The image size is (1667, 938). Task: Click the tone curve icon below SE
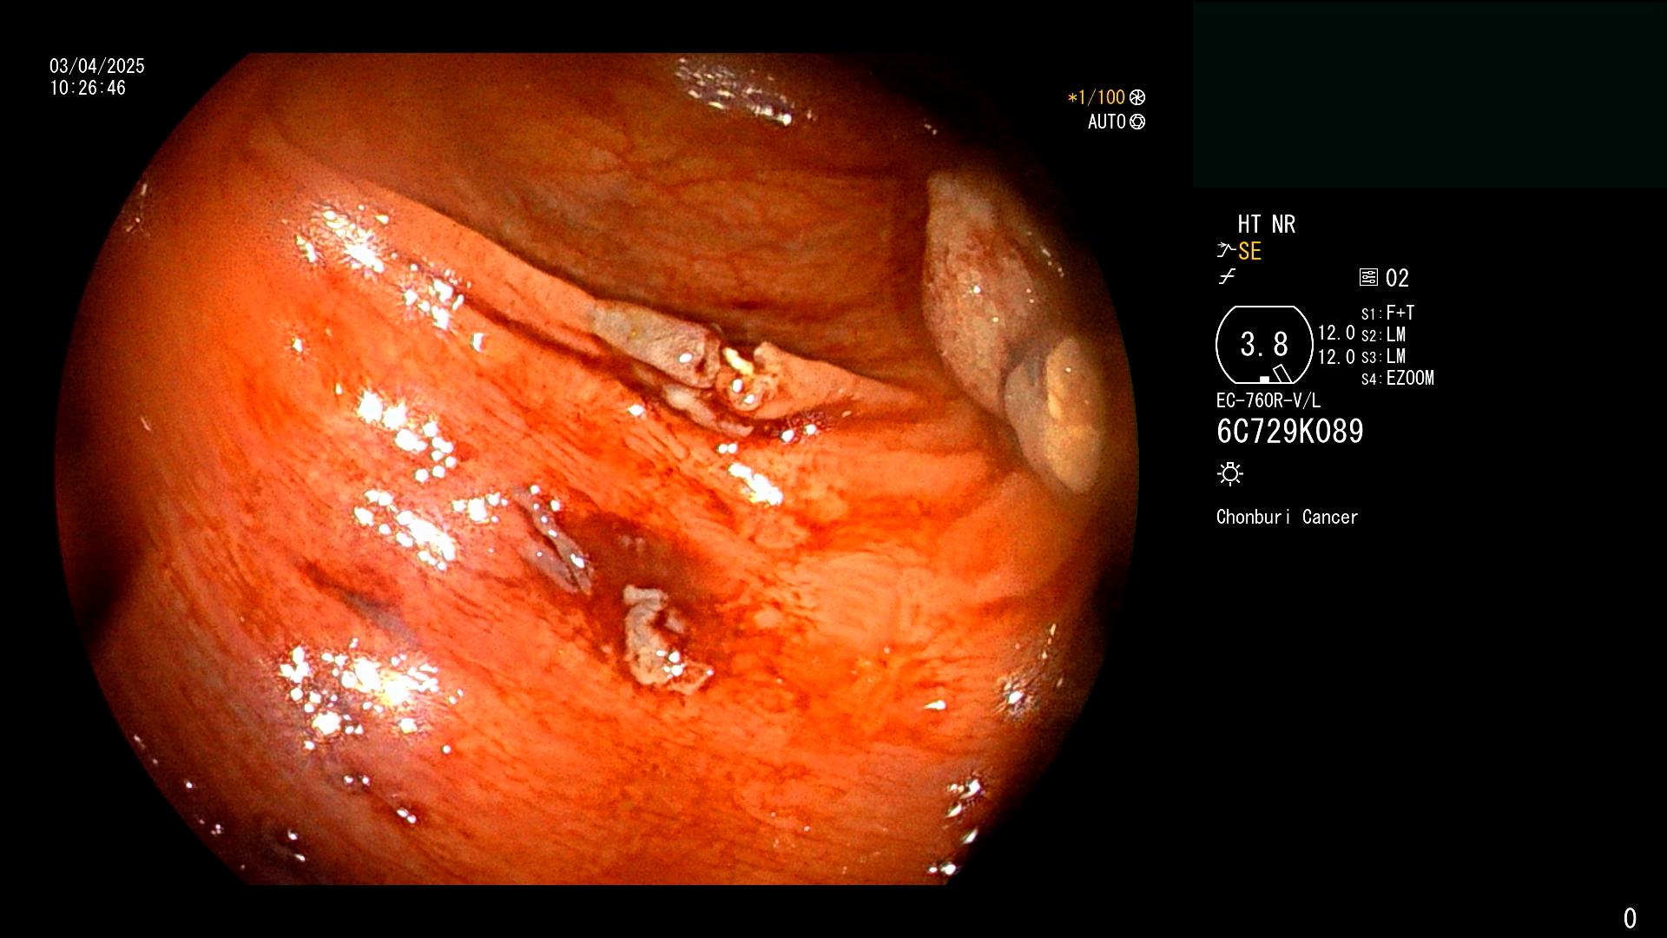(1227, 277)
